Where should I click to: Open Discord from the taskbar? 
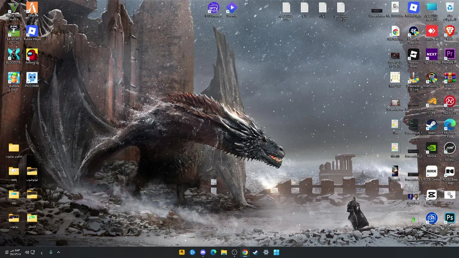203,252
